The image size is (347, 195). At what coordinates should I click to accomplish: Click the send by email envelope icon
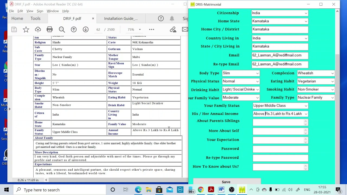(x=185, y=29)
